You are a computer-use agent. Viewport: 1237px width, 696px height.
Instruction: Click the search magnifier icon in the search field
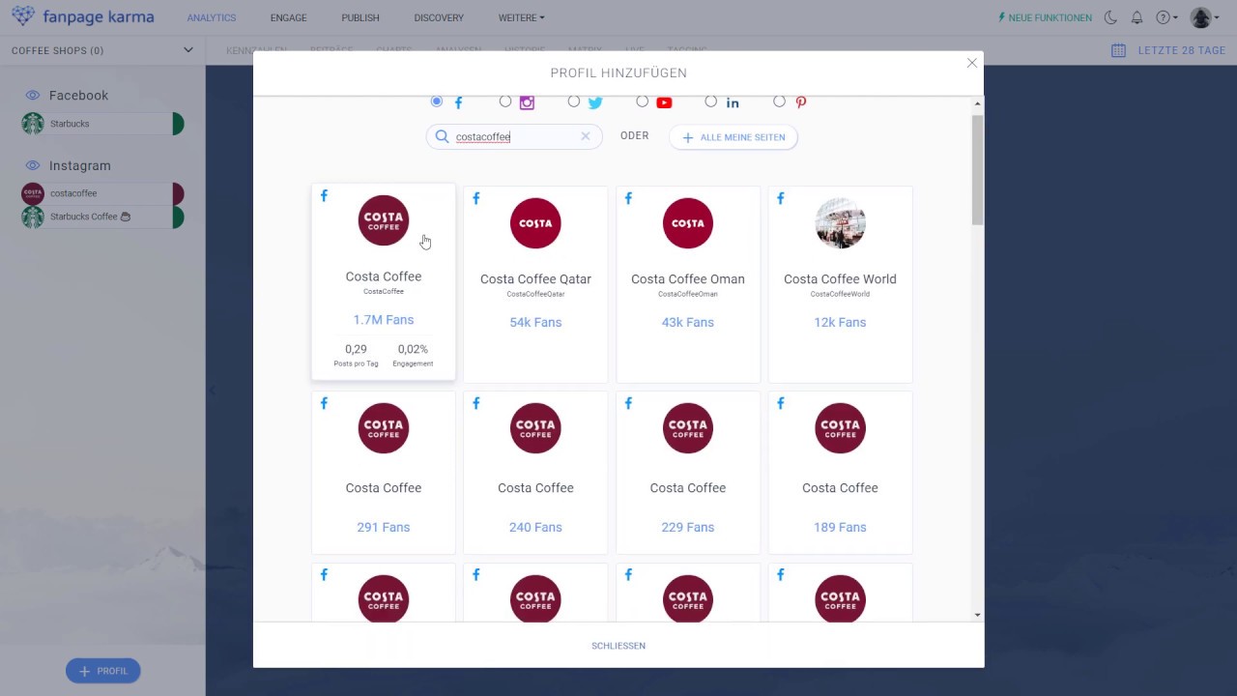pyautogui.click(x=442, y=136)
